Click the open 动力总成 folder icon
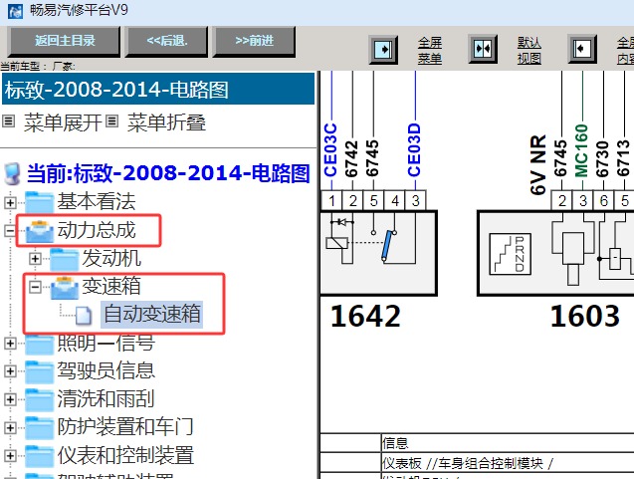 (x=39, y=231)
